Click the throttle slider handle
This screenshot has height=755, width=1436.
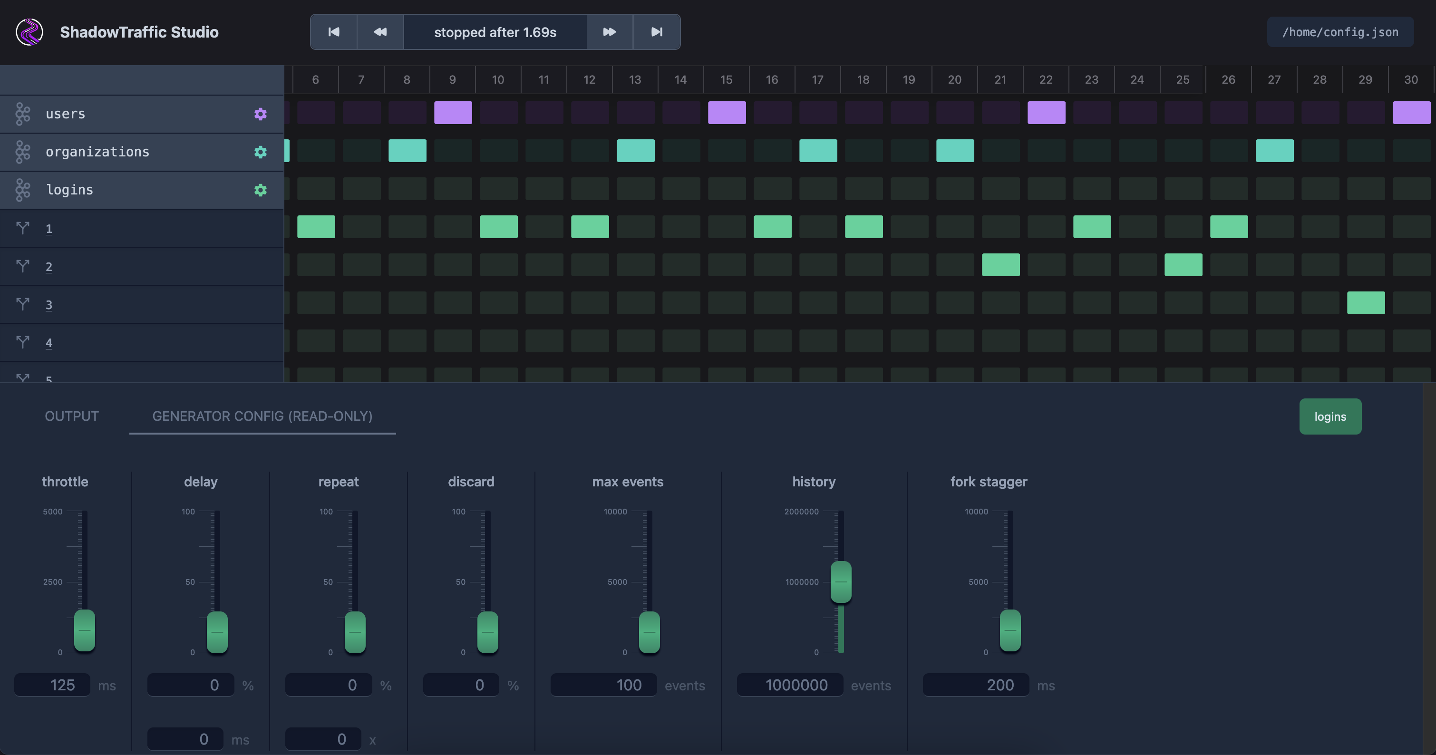coord(85,630)
